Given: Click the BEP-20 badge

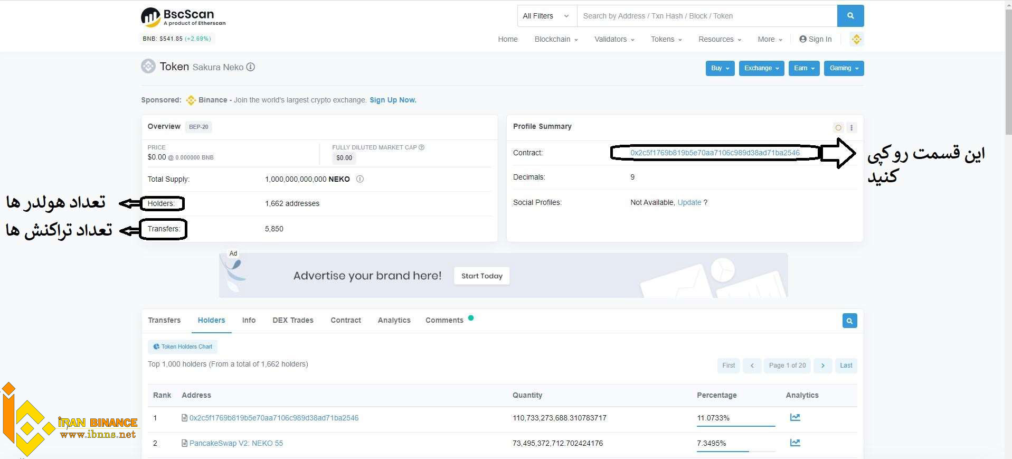Looking at the screenshot, I should (x=198, y=127).
